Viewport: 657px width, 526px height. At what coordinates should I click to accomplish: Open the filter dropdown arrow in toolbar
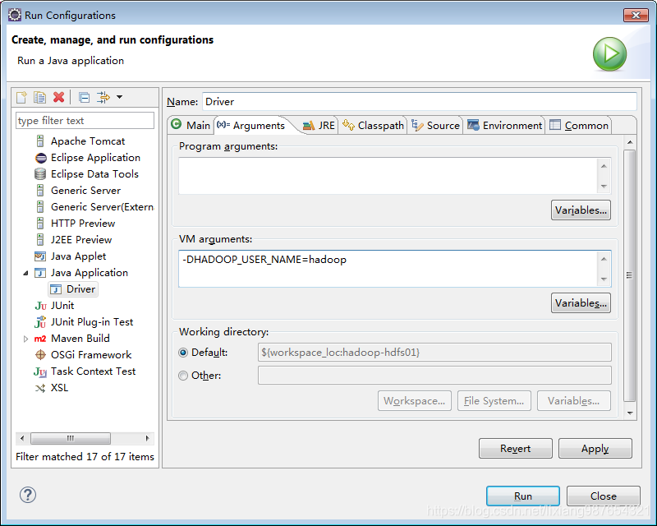[x=119, y=97]
